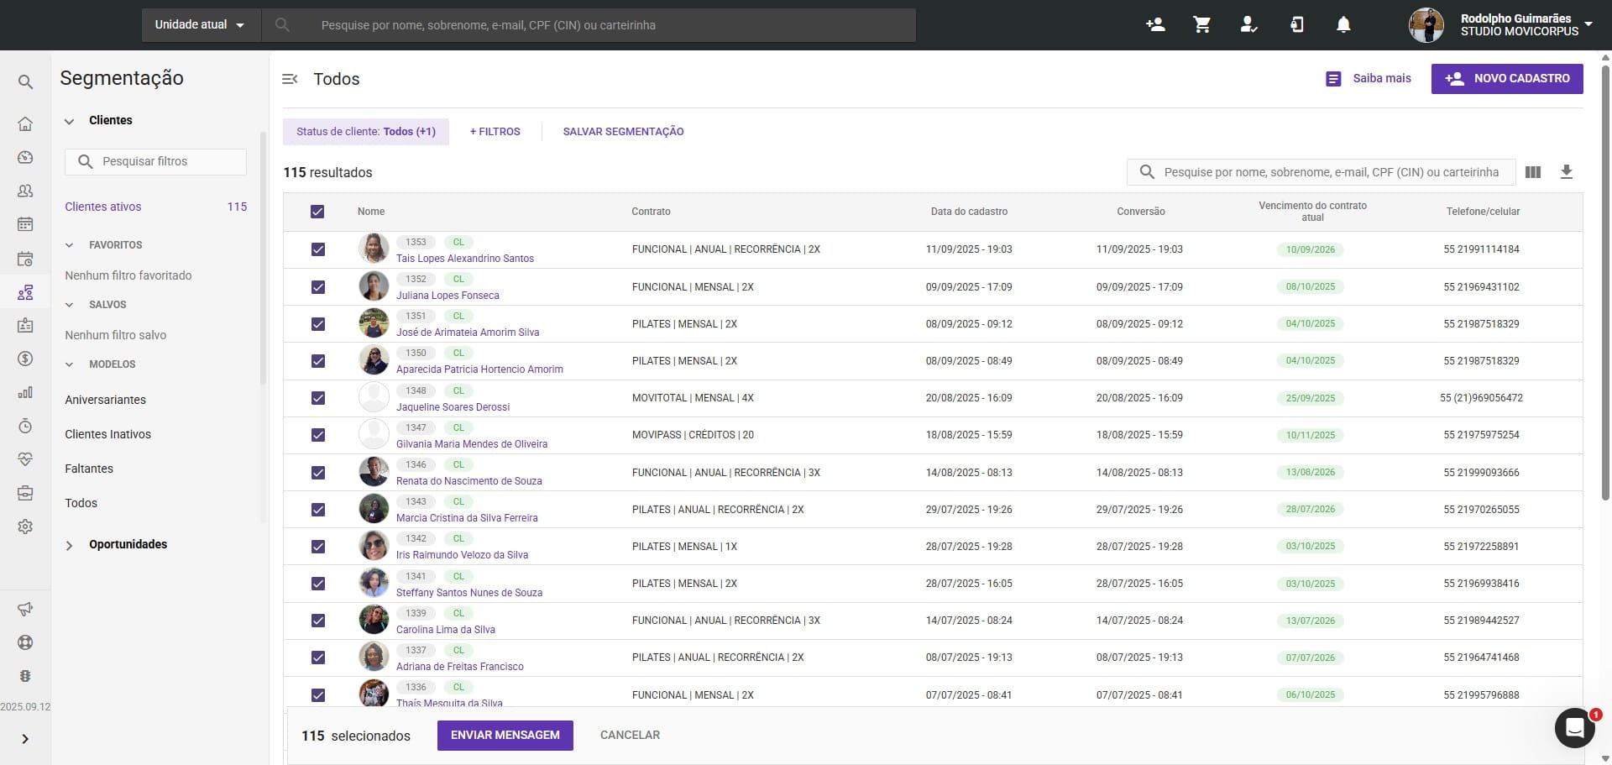
Task: Open the bar chart reports icon
Action: click(25, 392)
